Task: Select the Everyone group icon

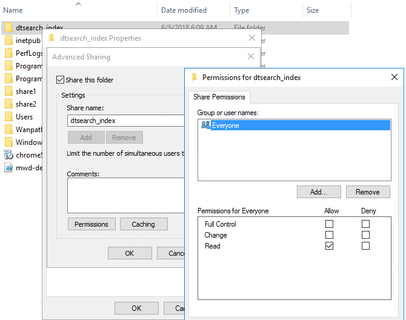Action: [205, 125]
